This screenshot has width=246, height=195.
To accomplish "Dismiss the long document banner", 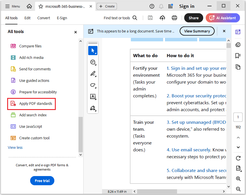I will [x=224, y=31].
